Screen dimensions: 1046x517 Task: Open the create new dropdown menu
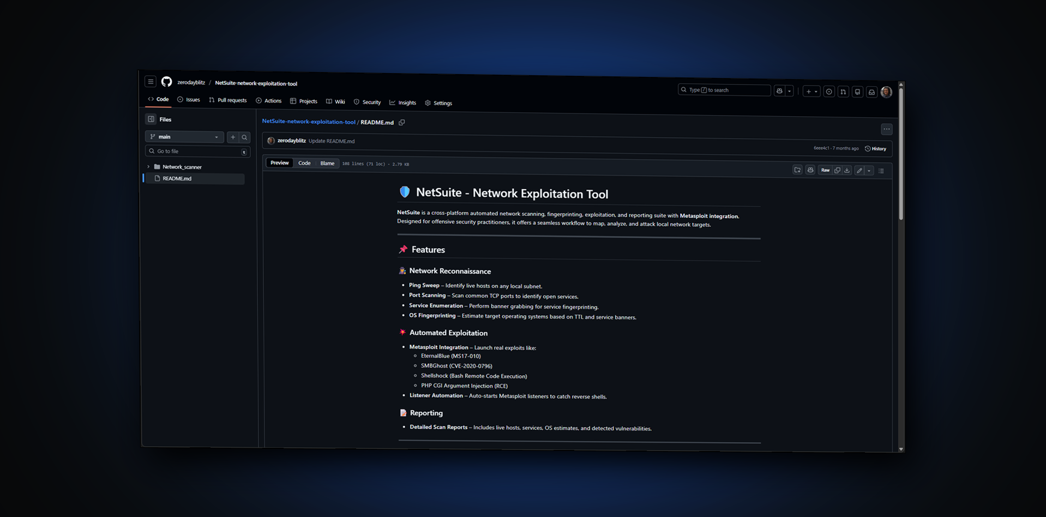click(811, 91)
